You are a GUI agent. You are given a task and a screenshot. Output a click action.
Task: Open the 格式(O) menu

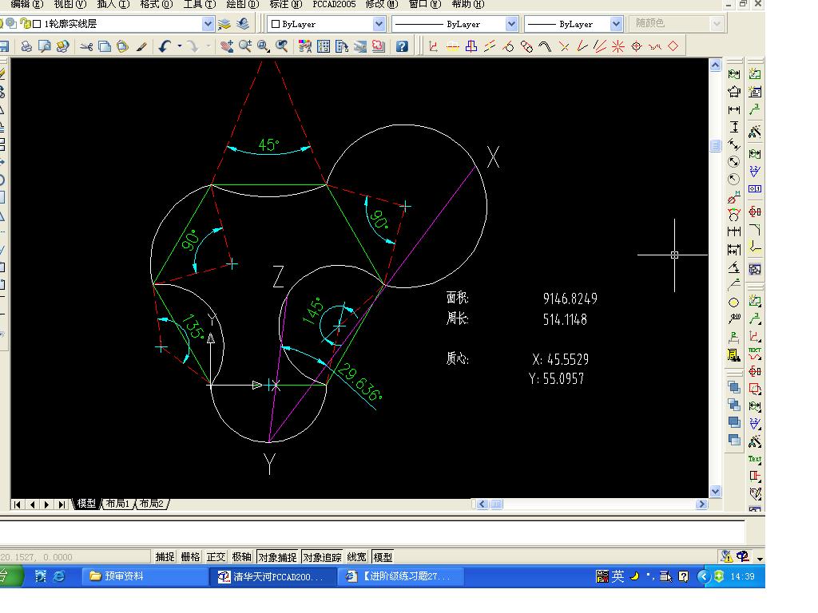tap(156, 5)
